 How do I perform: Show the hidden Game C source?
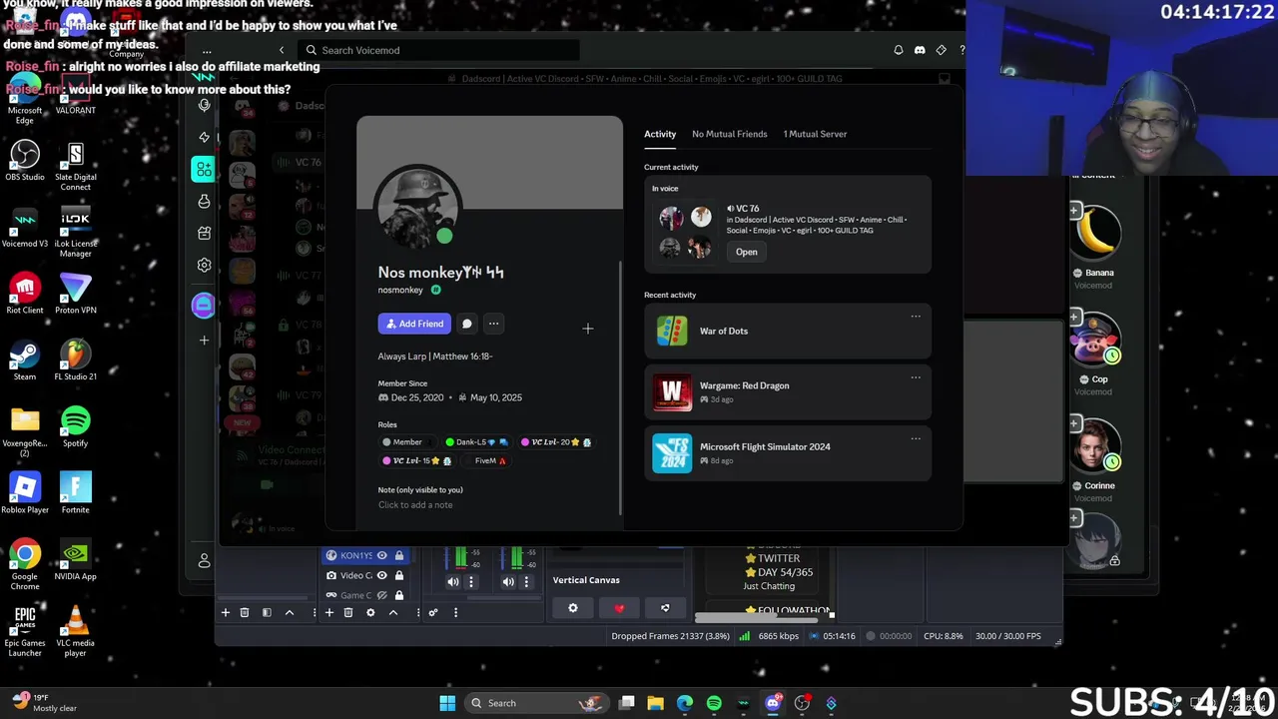381,595
